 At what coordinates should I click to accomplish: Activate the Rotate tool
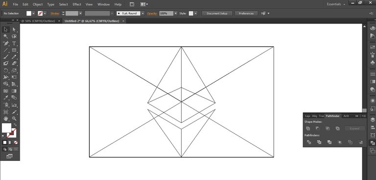coord(6,70)
